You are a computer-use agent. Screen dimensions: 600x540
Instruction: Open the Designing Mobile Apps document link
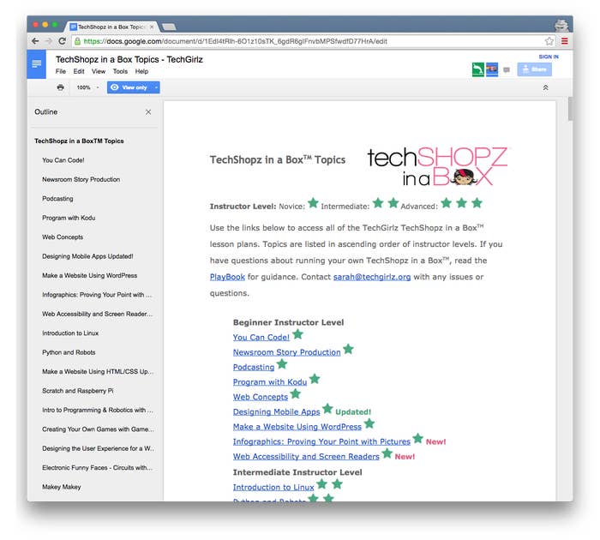[x=276, y=411]
